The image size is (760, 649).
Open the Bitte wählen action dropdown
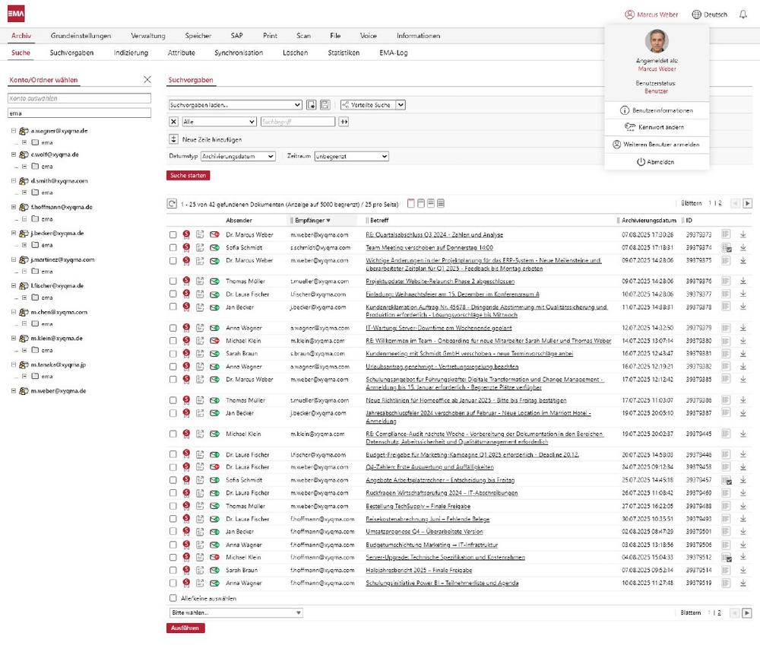pos(236,612)
